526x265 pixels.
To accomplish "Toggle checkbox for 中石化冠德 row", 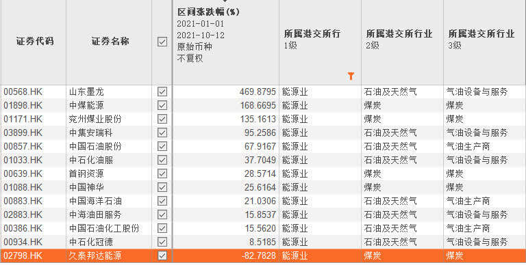I will pos(162,242).
